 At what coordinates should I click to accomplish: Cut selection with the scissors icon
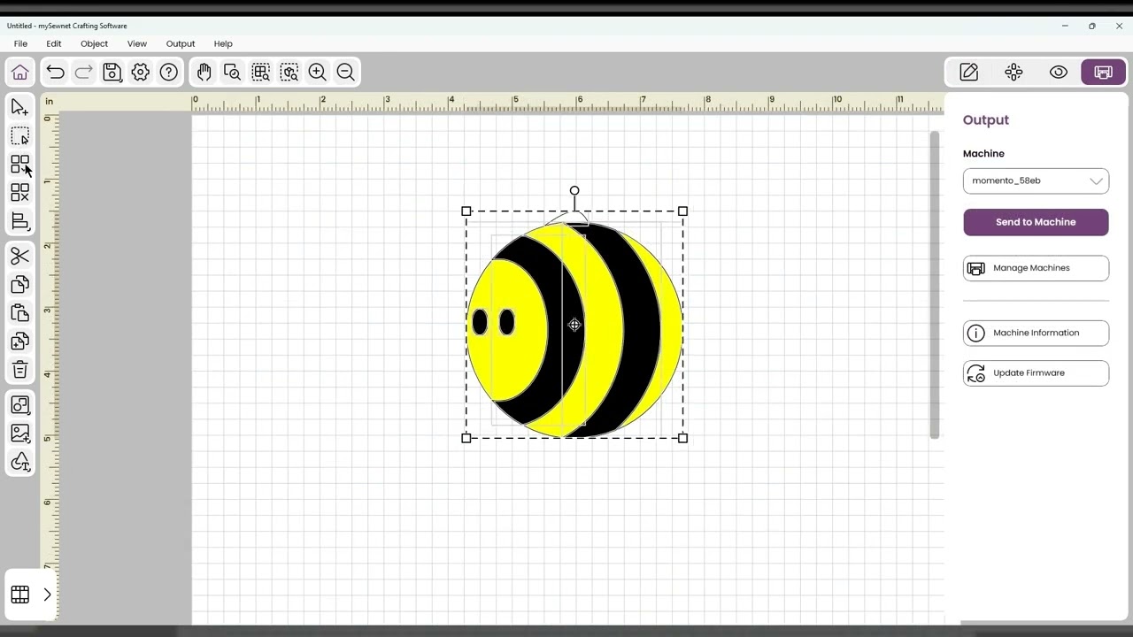coord(19,257)
